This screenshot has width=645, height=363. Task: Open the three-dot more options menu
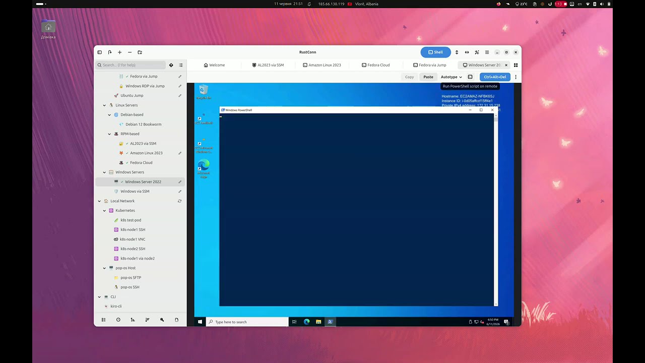pyautogui.click(x=515, y=77)
